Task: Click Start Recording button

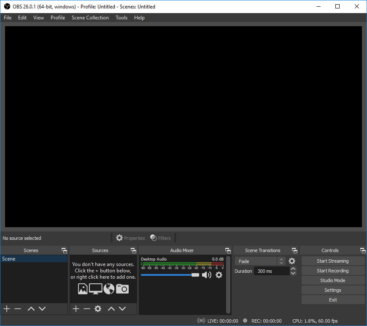Action: [333, 271]
